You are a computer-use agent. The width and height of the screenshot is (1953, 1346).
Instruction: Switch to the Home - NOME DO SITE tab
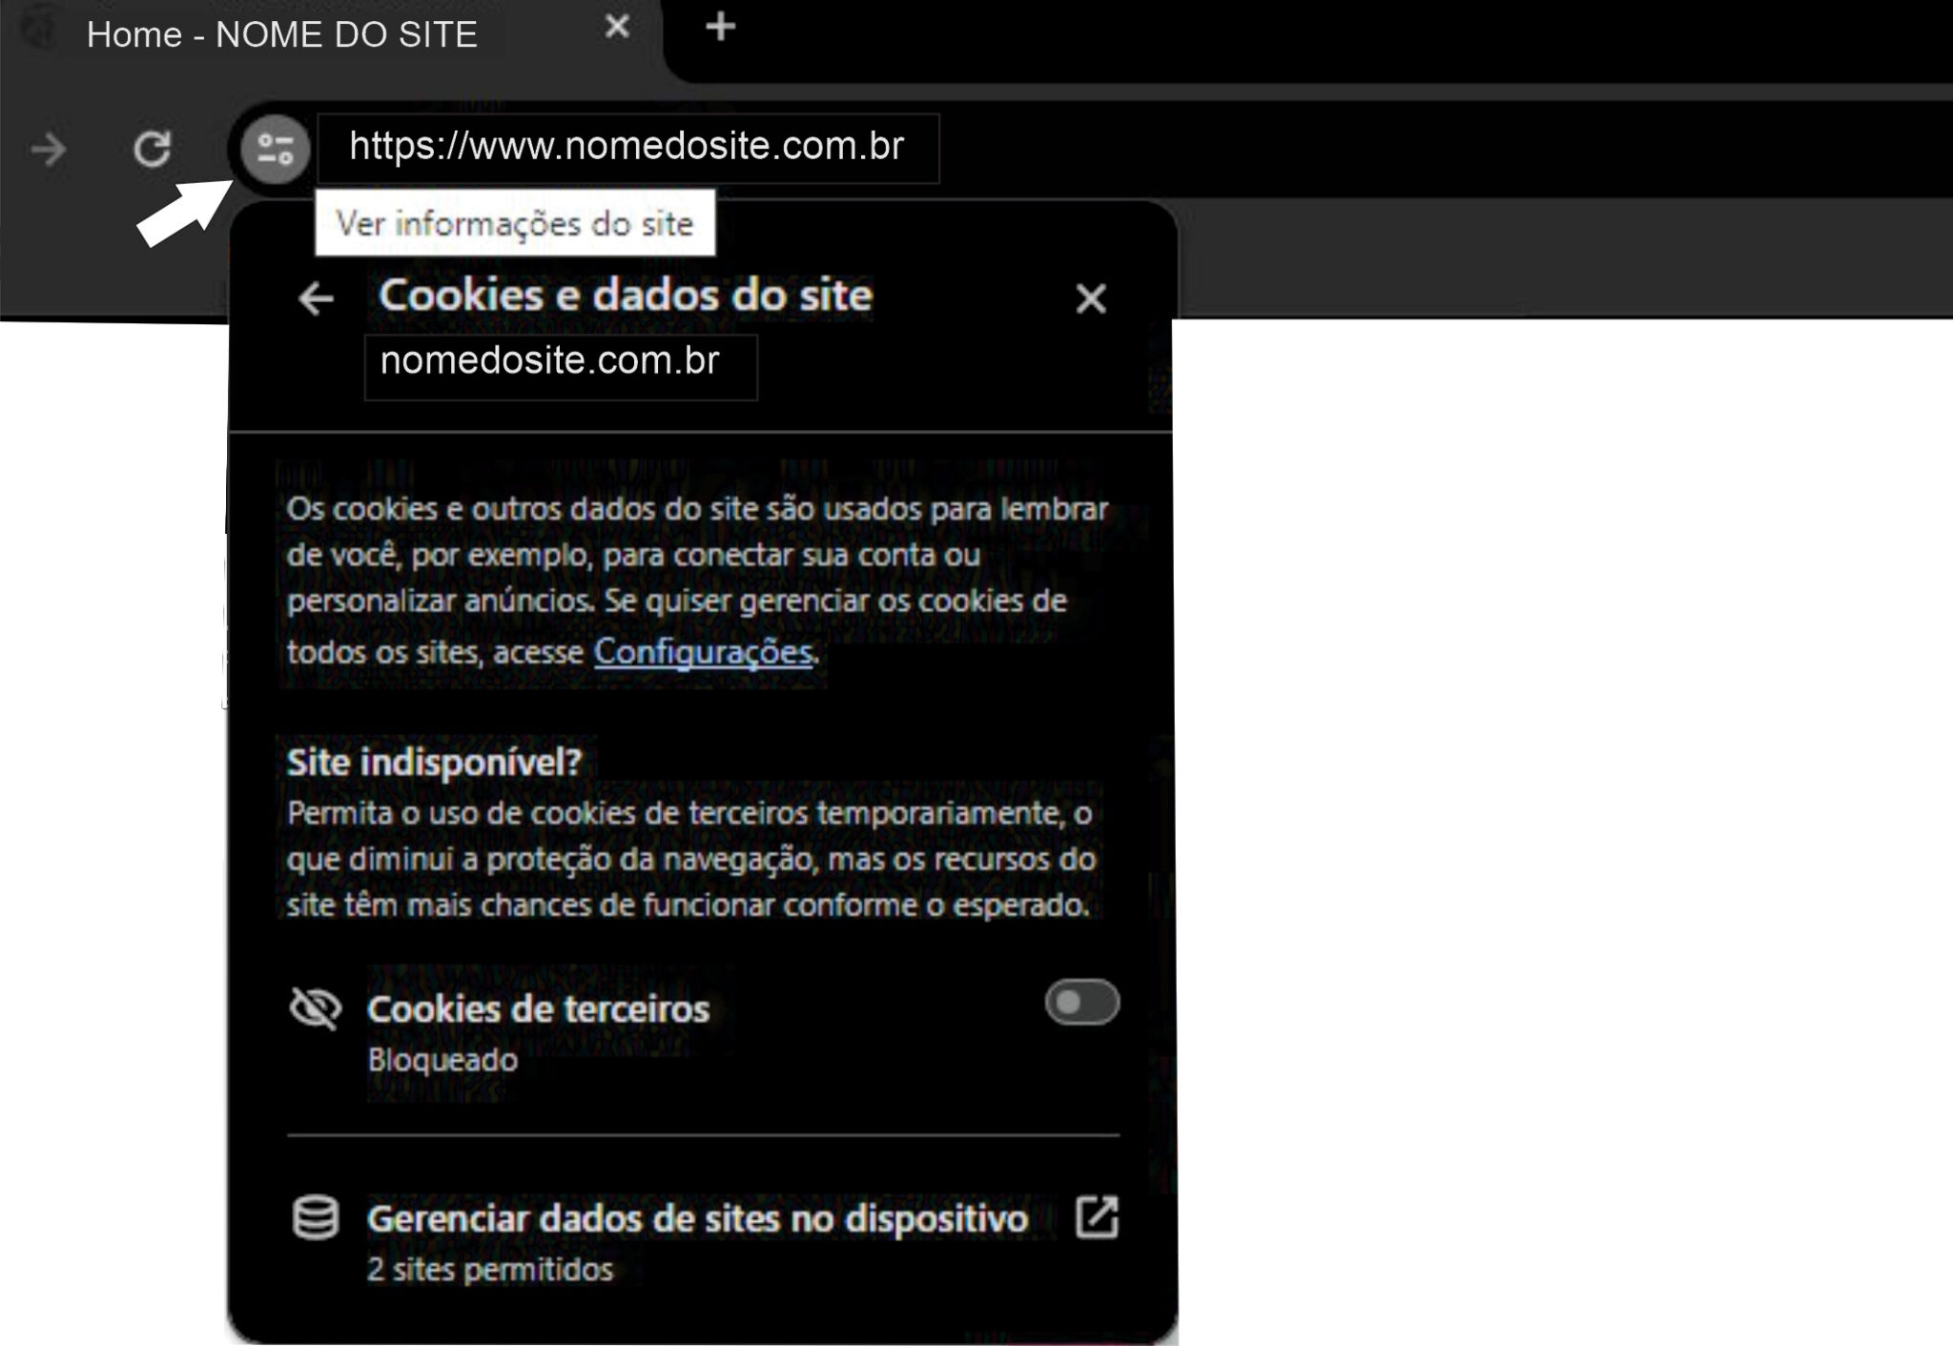281,34
